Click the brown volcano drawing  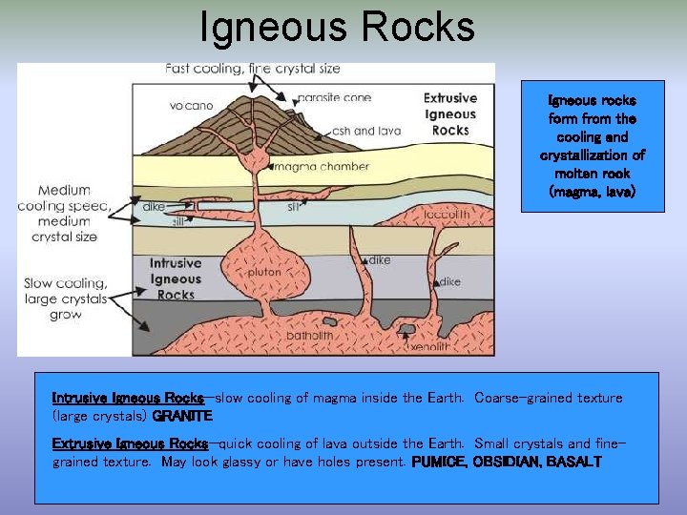(x=252, y=127)
